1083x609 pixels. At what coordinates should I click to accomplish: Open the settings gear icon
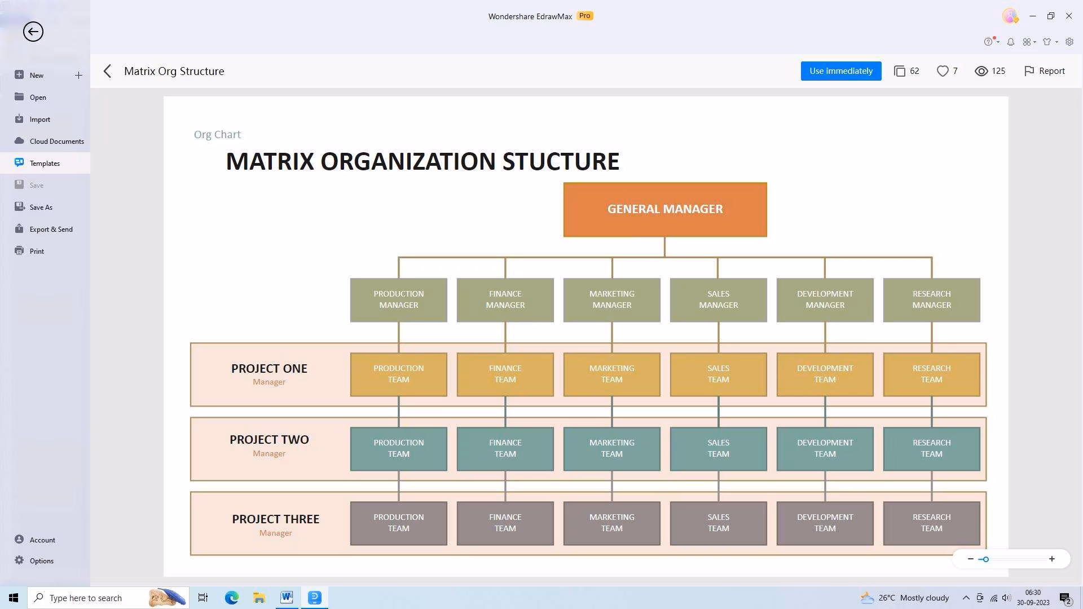pyautogui.click(x=1069, y=42)
